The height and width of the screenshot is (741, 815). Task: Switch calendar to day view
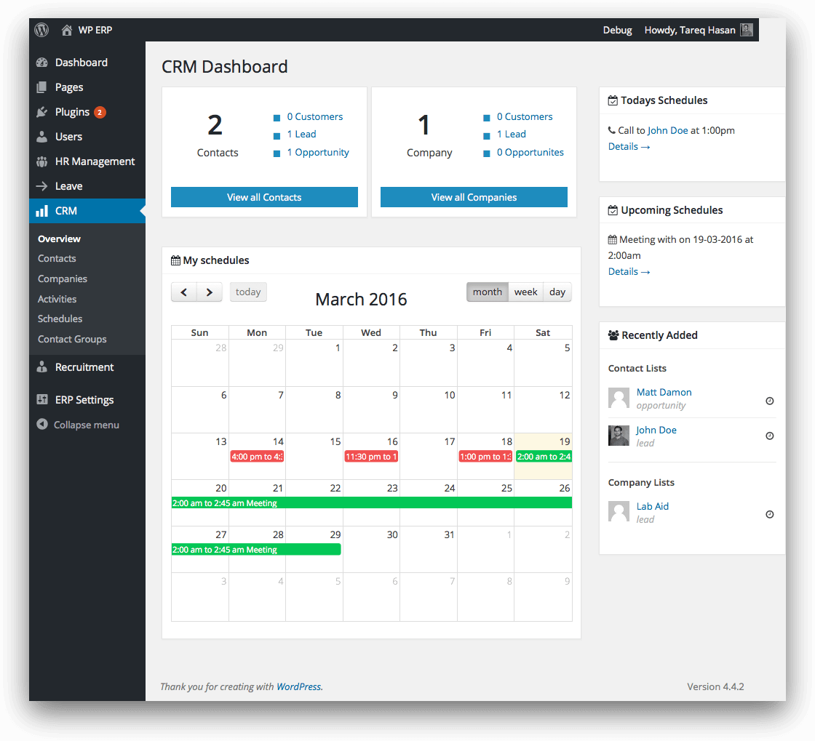(x=557, y=292)
